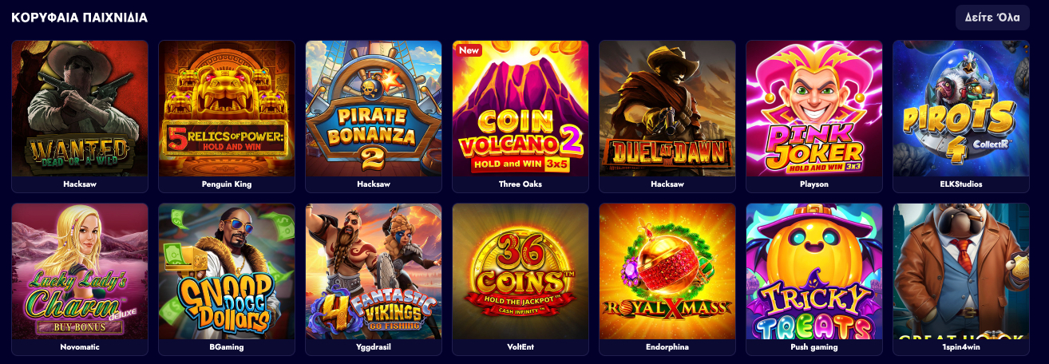Launch 5 Relics of Power slot
Viewport: 1049px width, 364px height.
tap(227, 109)
